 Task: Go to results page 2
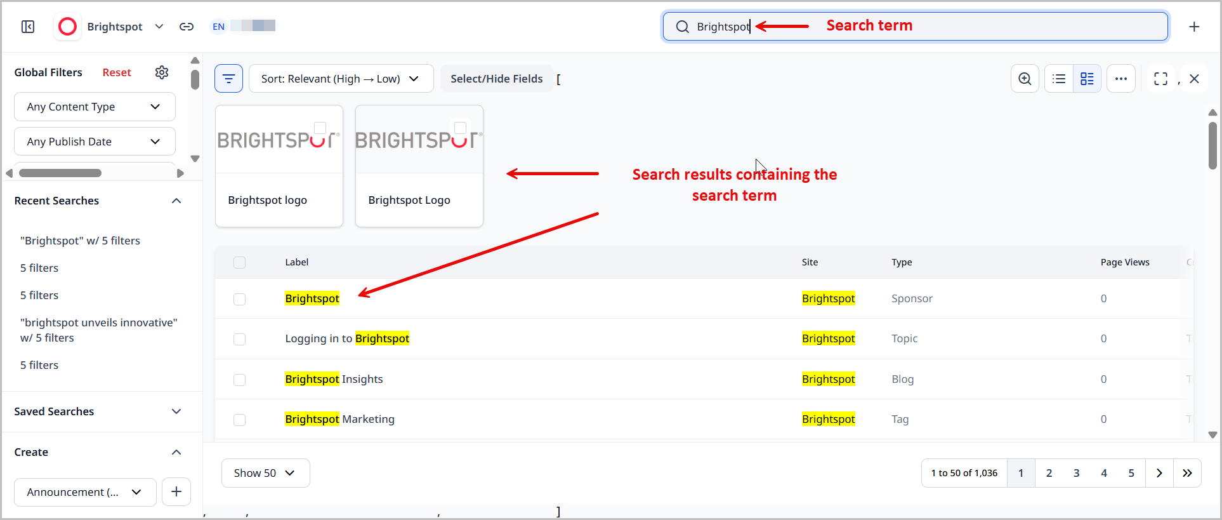(x=1049, y=473)
